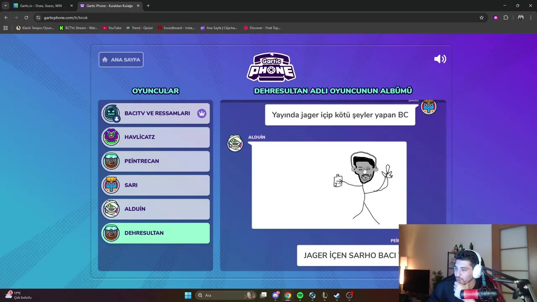
Task: Open Steam from taskbar
Action: click(x=337, y=295)
